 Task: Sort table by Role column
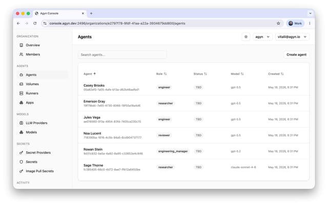click(161, 74)
